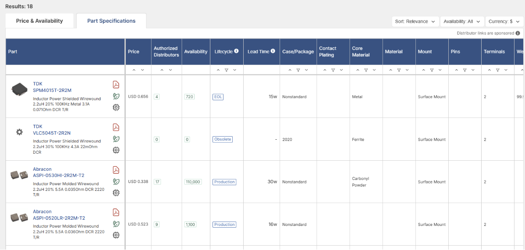Sort Lifecycle column descending with down arrow

(x=235, y=70)
